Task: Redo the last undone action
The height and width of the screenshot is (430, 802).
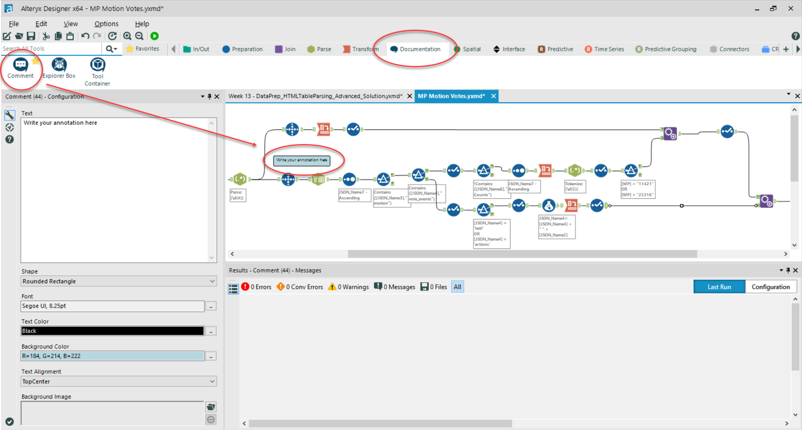Action: 97,36
